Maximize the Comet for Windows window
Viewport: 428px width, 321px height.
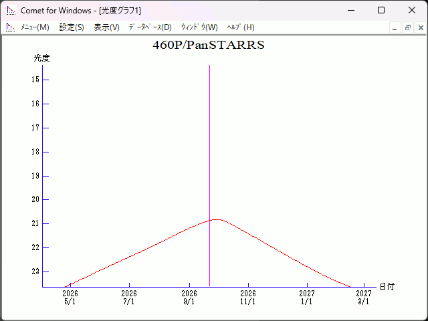381,11
